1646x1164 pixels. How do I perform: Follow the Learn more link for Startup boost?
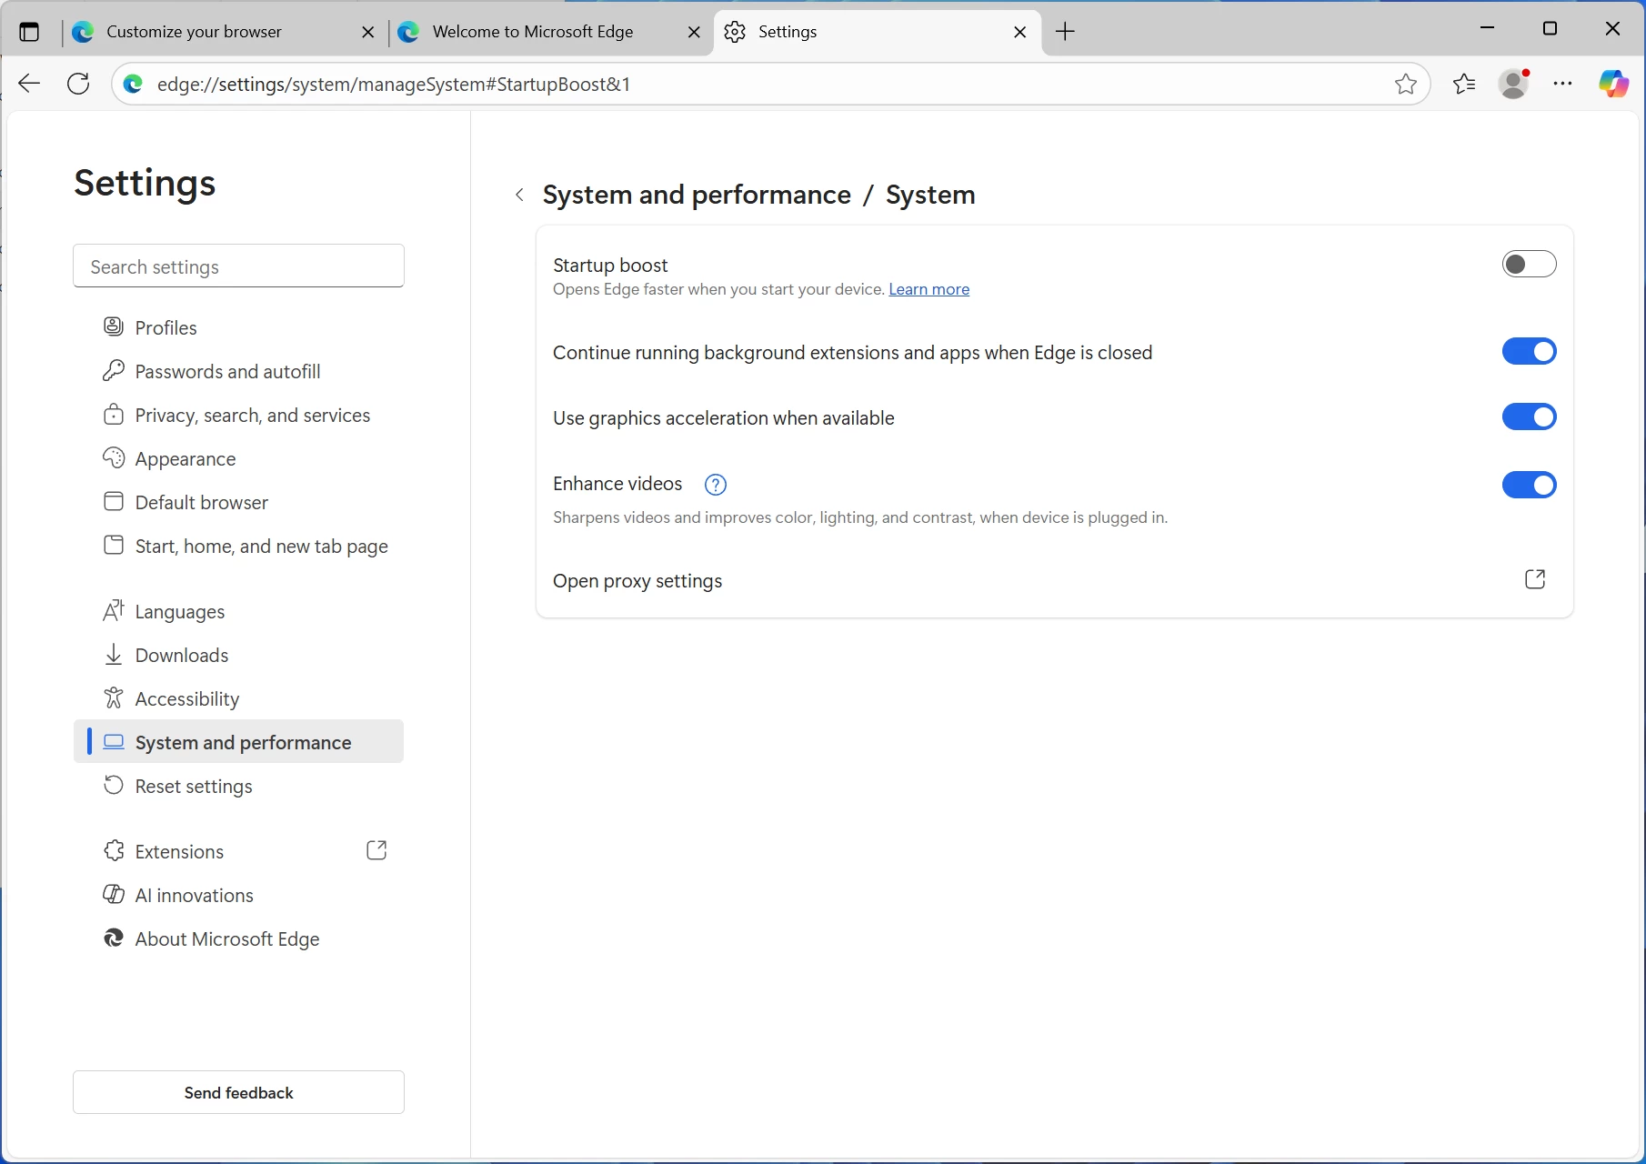(928, 289)
